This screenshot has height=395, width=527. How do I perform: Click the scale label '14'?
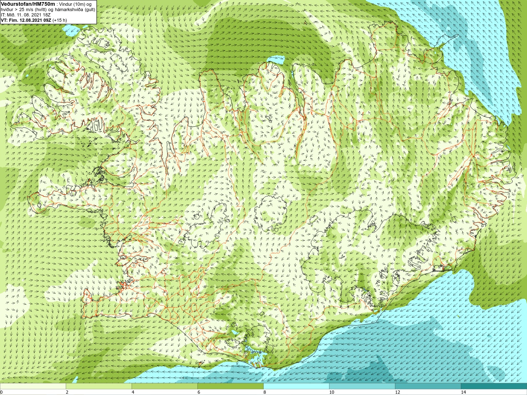463,392
